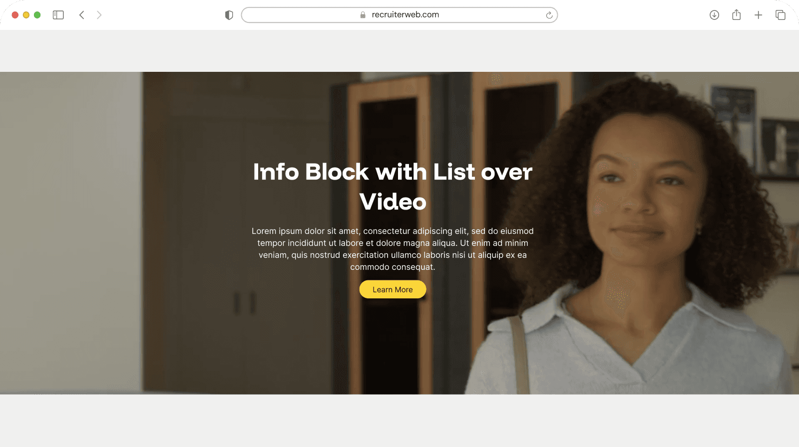Reload the page with the refresh icon
Image resolution: width=799 pixels, height=447 pixels.
tap(549, 15)
